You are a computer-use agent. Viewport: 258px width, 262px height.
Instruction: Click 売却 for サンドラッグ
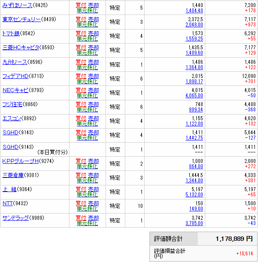click(93, 218)
